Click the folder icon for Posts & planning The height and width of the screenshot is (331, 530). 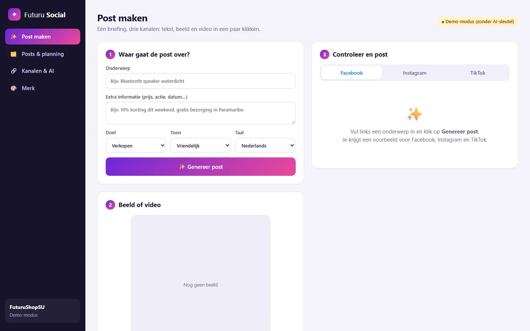[x=14, y=54]
